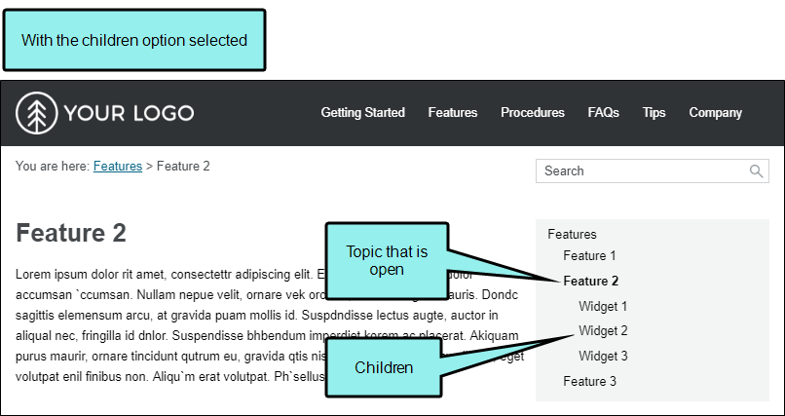
Task: Click inside the Search field
Action: coord(653,171)
